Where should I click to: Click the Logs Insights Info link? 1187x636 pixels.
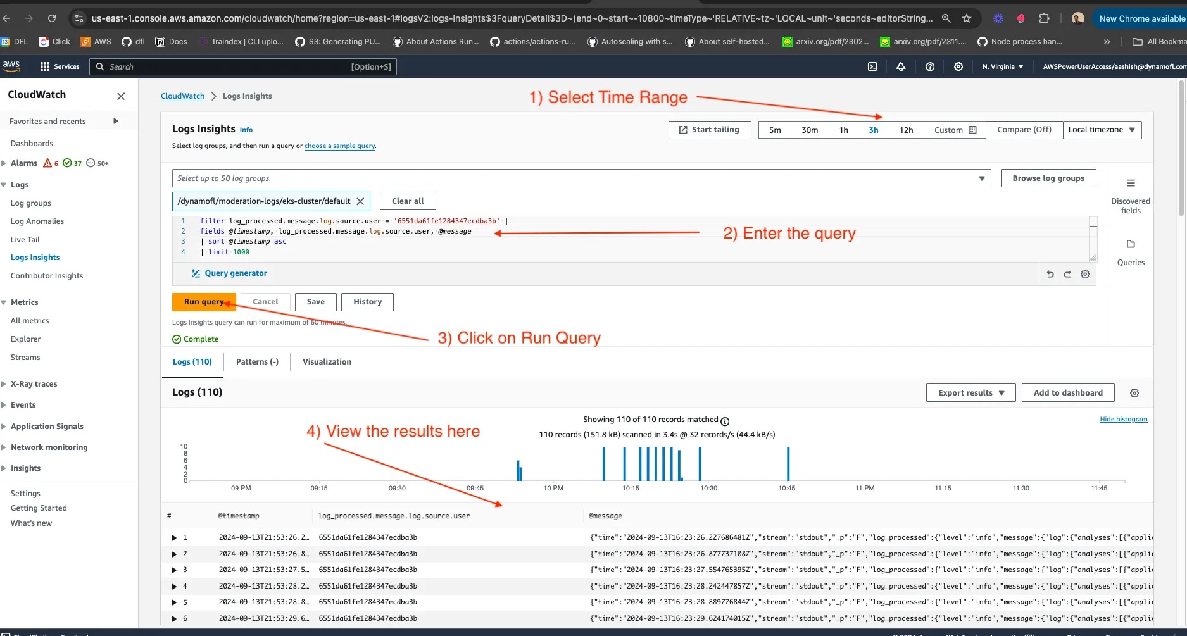coord(246,130)
